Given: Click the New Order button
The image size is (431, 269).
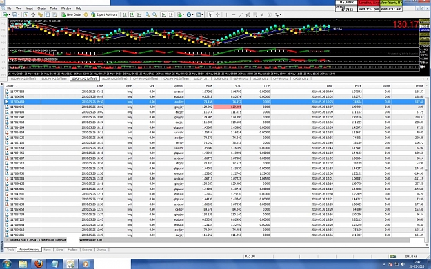Looking at the screenshot, I should pyautogui.click(x=71, y=14).
